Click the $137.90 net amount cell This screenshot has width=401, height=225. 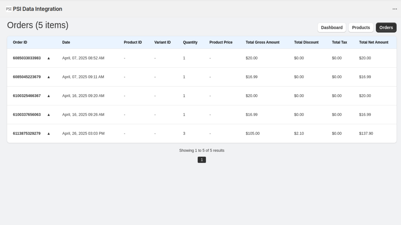[366, 133]
